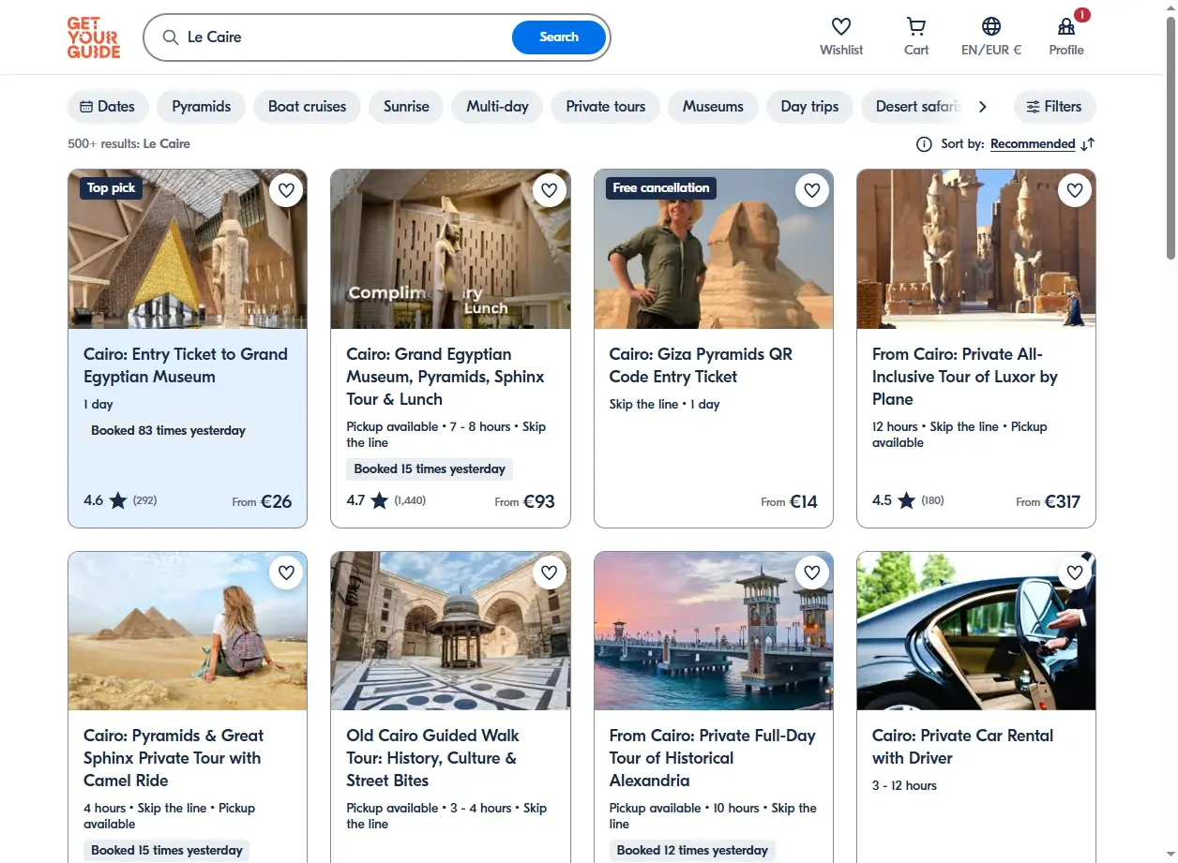Wishlist the Full-Day Tour of Historical Alexandria
Viewport: 1178px width, 863px height.
(x=812, y=572)
